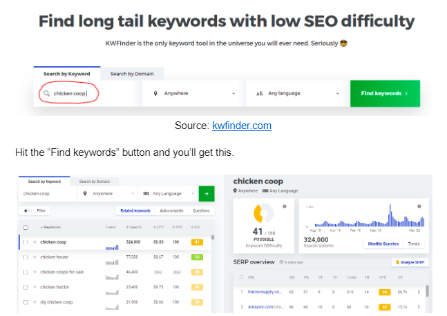Tick the chicken tractor row checkbox
The image size is (447, 316).
[x=26, y=287]
